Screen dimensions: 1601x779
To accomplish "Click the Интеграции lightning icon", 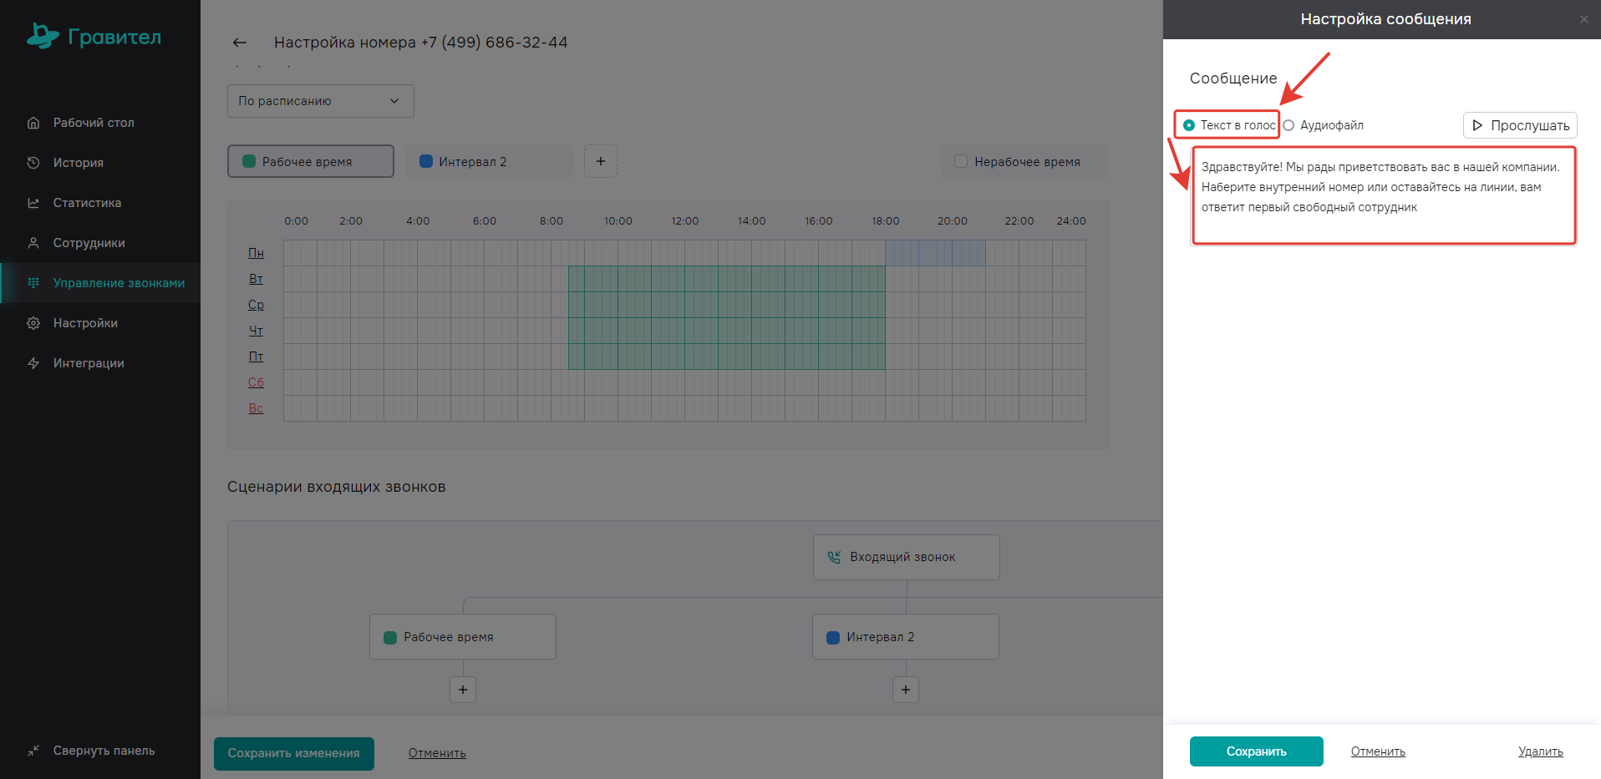I will click(33, 363).
